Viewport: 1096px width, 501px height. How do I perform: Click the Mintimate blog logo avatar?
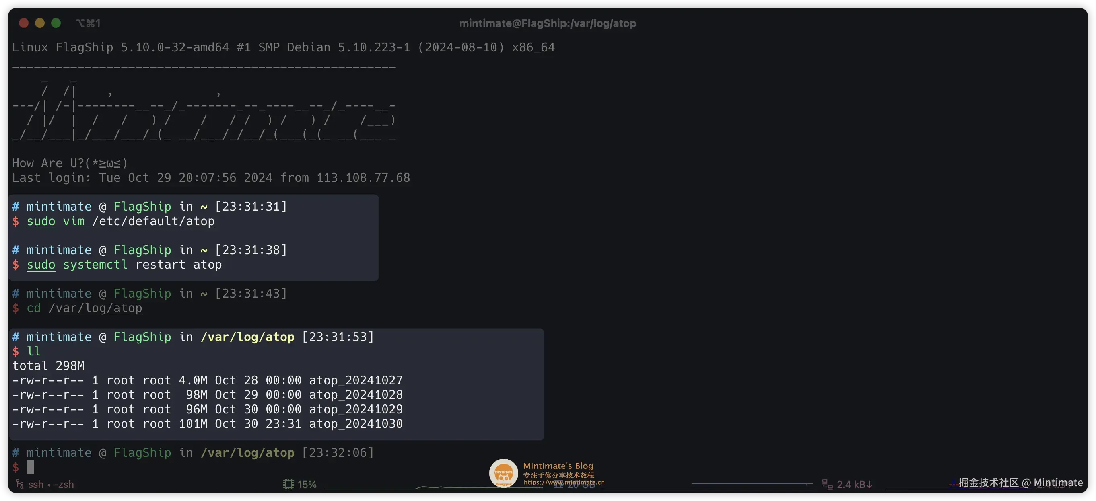[x=503, y=472]
